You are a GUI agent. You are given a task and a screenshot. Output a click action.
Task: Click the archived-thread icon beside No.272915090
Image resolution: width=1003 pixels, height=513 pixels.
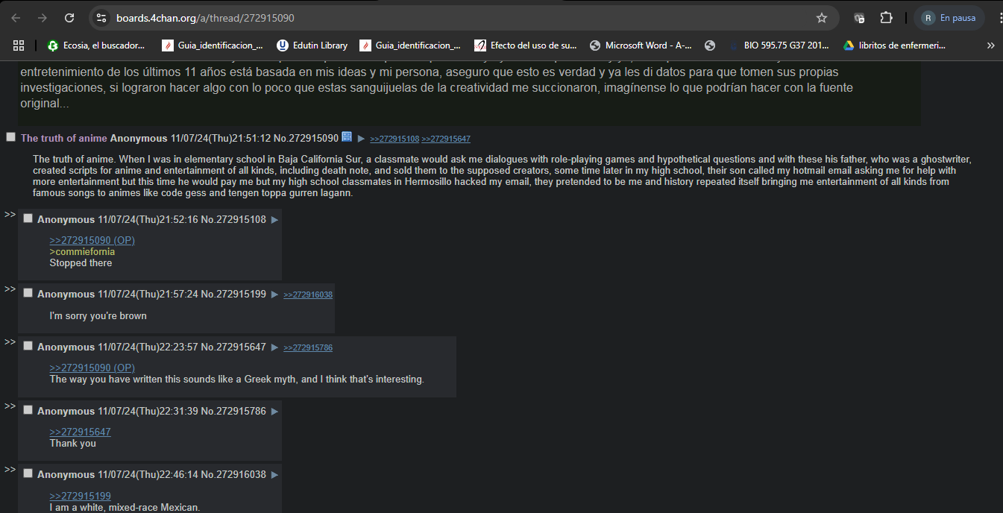click(x=346, y=137)
